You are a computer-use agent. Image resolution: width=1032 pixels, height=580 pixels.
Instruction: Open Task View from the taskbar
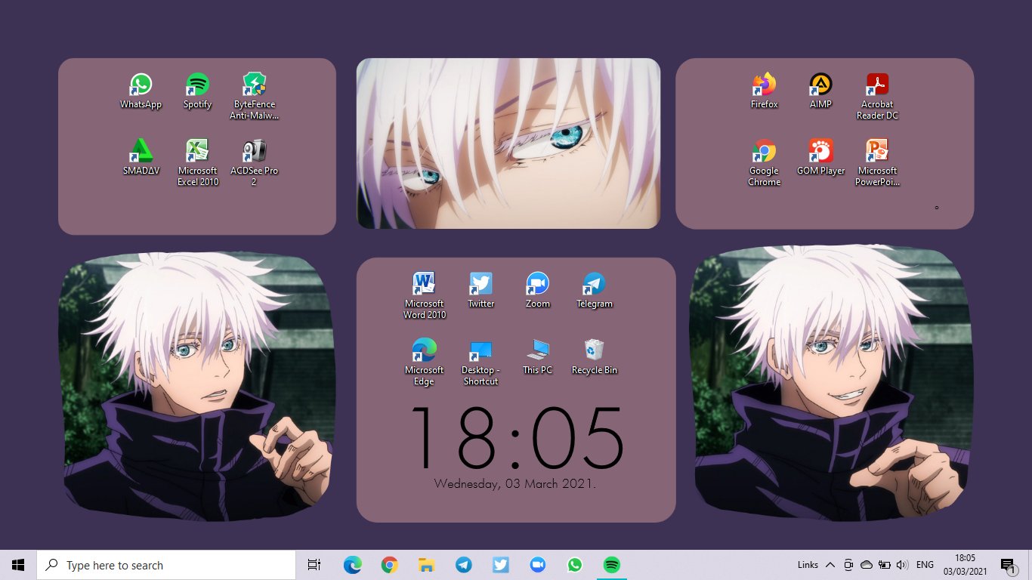tap(314, 565)
